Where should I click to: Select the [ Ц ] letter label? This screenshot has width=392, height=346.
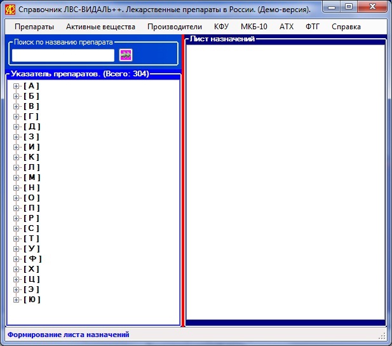point(32,279)
